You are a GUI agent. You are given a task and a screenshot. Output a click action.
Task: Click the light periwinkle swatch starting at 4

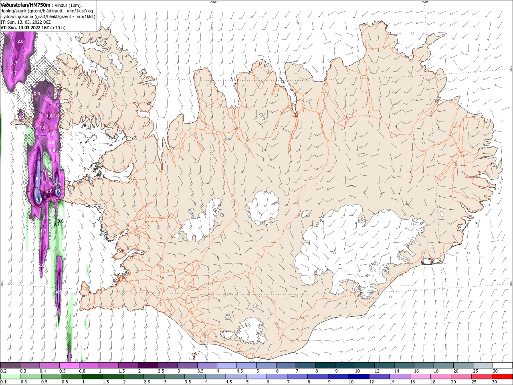click(x=227, y=365)
